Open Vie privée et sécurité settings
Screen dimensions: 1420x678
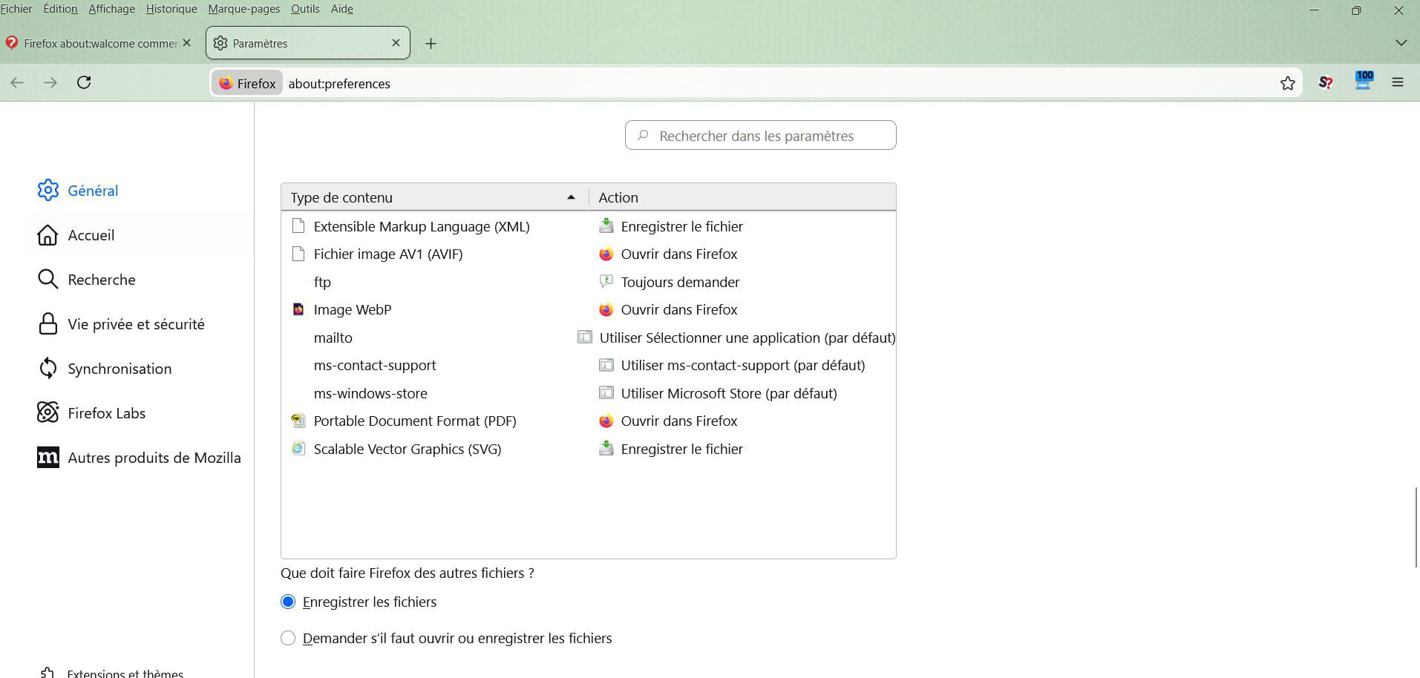click(136, 324)
